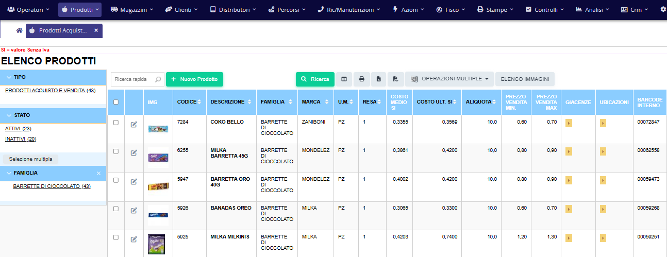Open the COKO BELLO product thumbnail

158,130
